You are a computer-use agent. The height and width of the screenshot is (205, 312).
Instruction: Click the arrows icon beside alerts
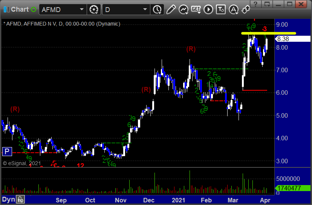coord(246,9)
